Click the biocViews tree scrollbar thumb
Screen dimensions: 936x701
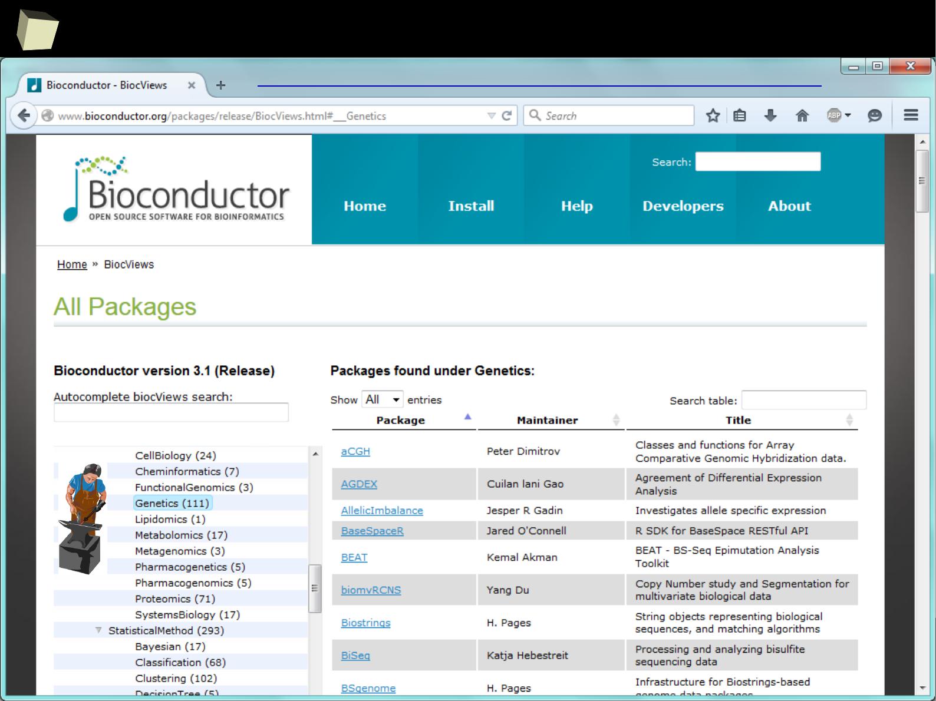(315, 588)
